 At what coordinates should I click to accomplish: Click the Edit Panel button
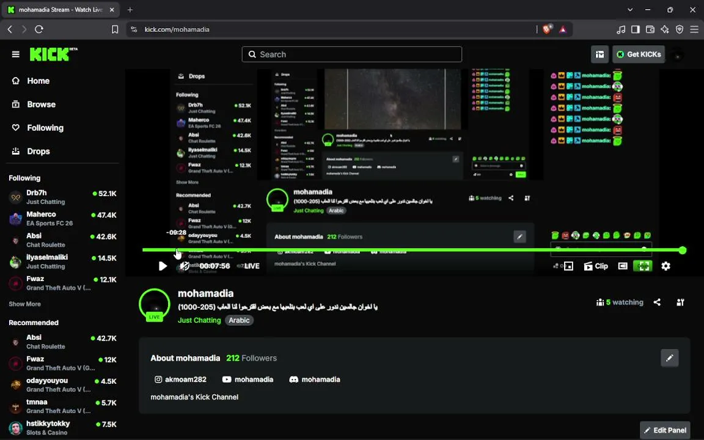tap(665, 430)
